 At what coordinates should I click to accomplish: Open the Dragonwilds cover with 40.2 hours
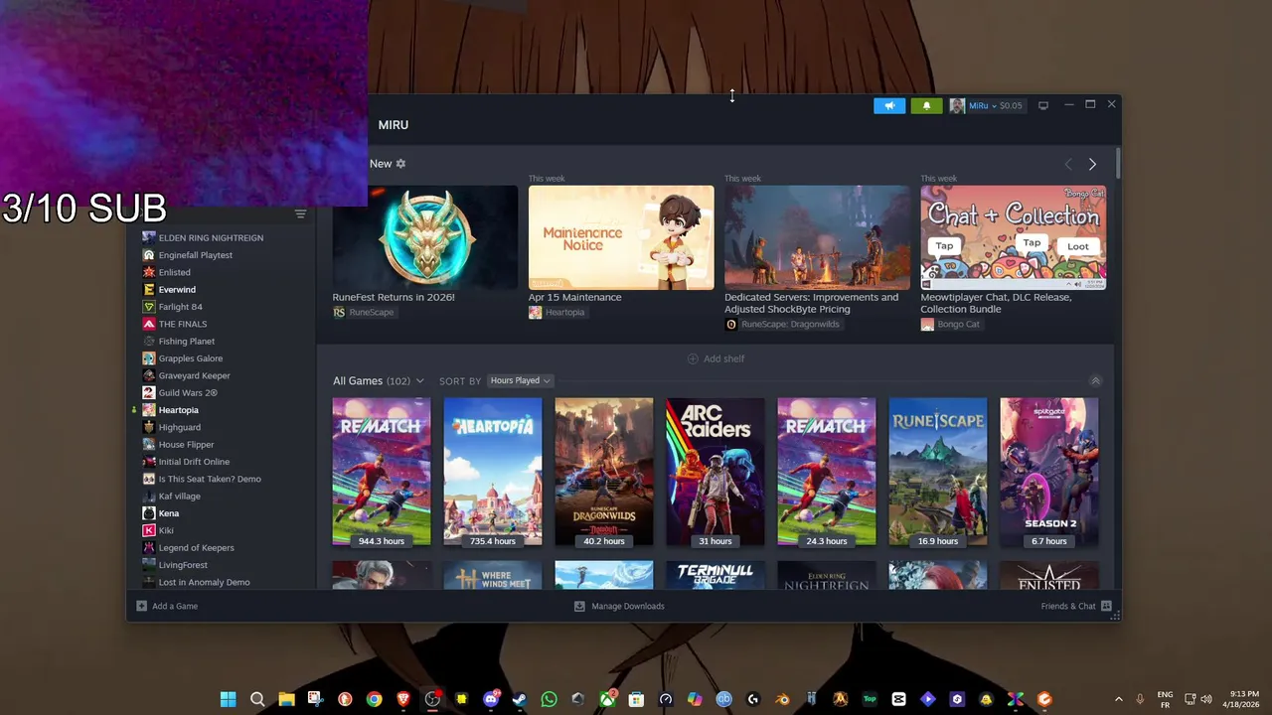click(604, 472)
